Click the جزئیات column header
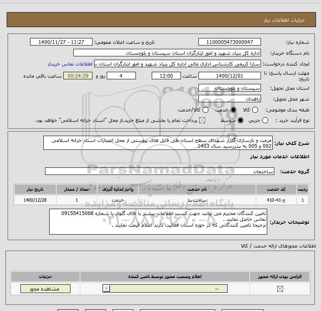 45,276
